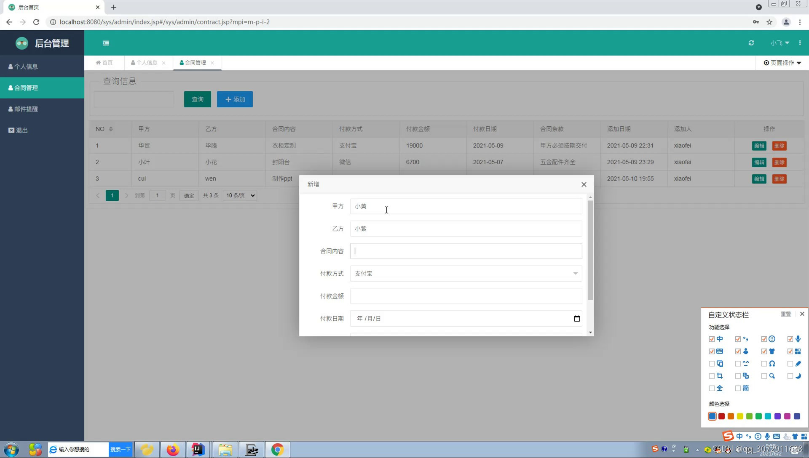Edit the 华贸 contract row

pos(759,146)
